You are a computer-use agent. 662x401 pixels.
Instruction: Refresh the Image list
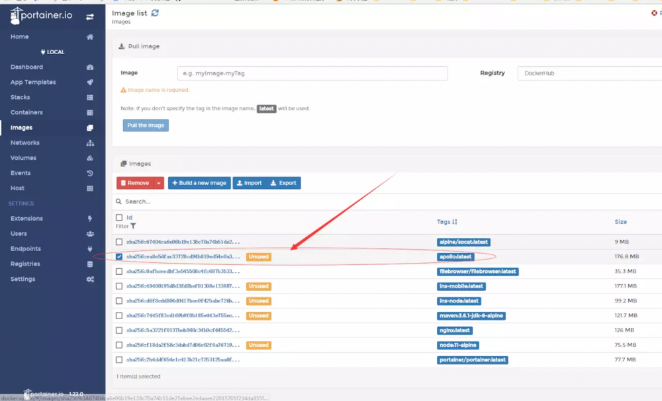click(154, 12)
